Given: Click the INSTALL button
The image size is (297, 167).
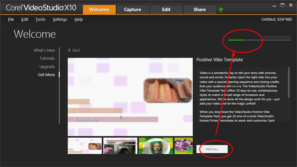Looking at the screenshot, I should (x=212, y=149).
